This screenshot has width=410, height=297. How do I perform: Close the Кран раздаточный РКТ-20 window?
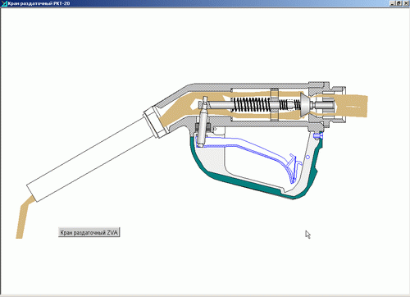(406, 3)
